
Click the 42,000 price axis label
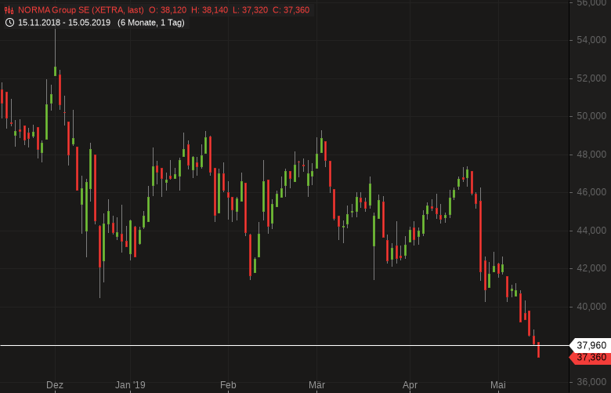pyautogui.click(x=591, y=268)
